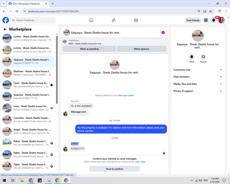Open the notifications bell icon

coord(213,20)
